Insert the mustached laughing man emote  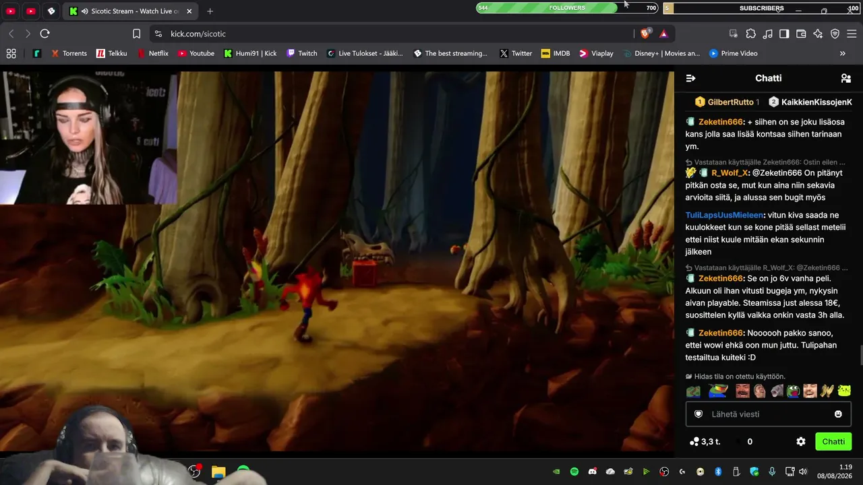click(743, 391)
